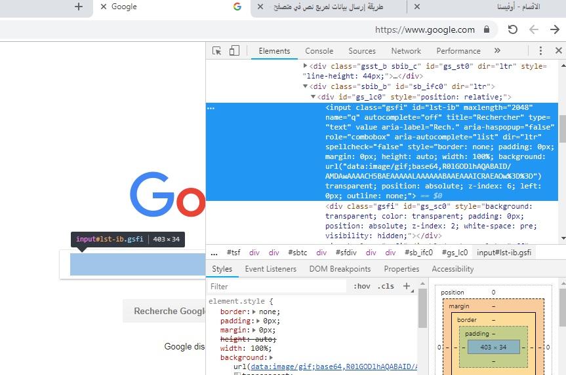Toggle the device toolbar
This screenshot has height=375, width=566.
click(234, 50)
